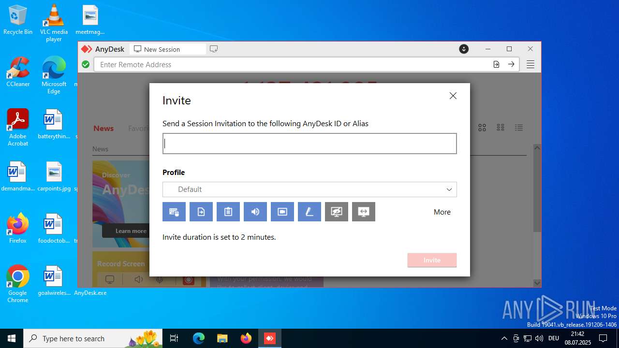
Task: Toggle clipboard sync permission icon
Action: 228,212
